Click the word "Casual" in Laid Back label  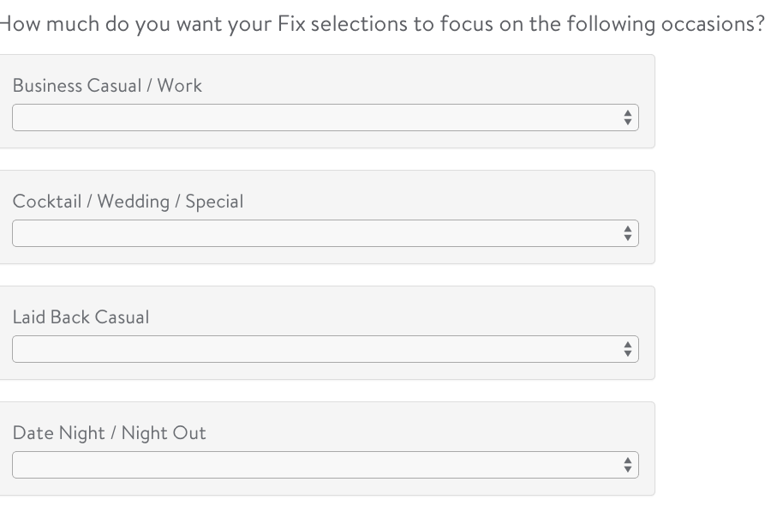point(122,317)
